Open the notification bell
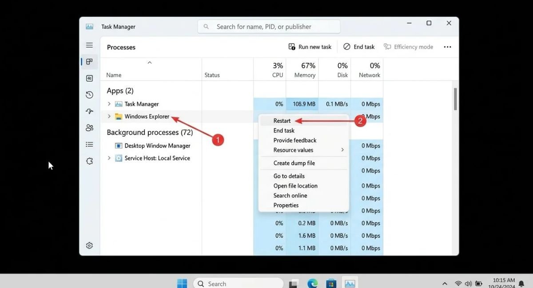This screenshot has width=533, height=288. 521,284
